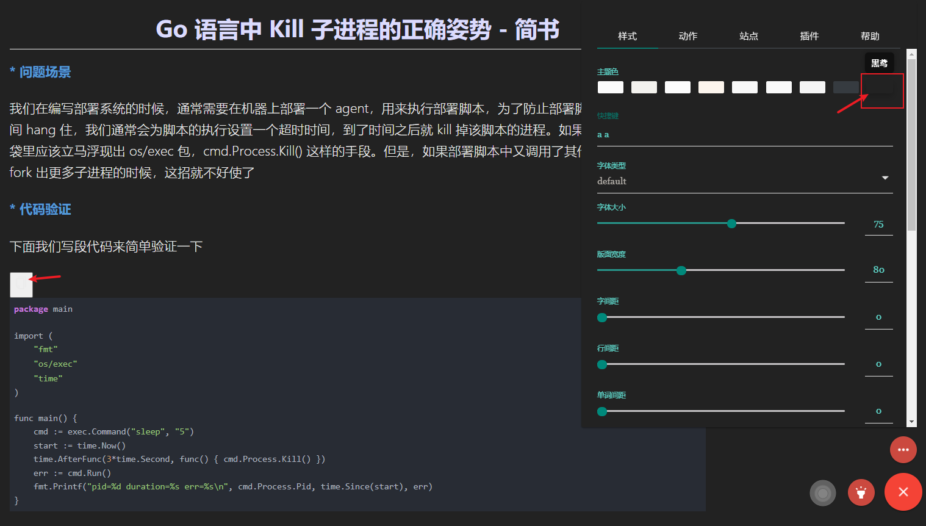Click the lamp reading-mode floating icon

(861, 492)
